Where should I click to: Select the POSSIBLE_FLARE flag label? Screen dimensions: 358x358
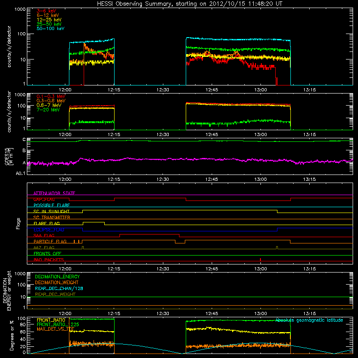tap(51, 205)
